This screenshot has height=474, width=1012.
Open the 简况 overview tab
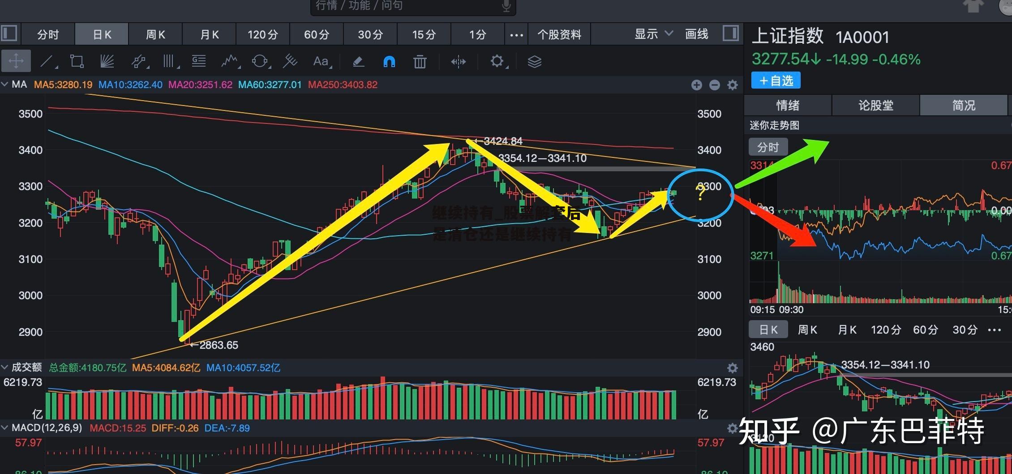[964, 106]
